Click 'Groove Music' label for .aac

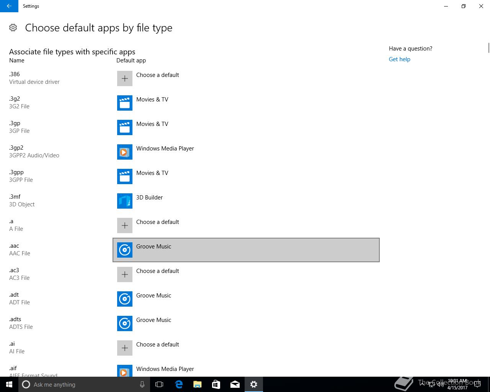(154, 247)
